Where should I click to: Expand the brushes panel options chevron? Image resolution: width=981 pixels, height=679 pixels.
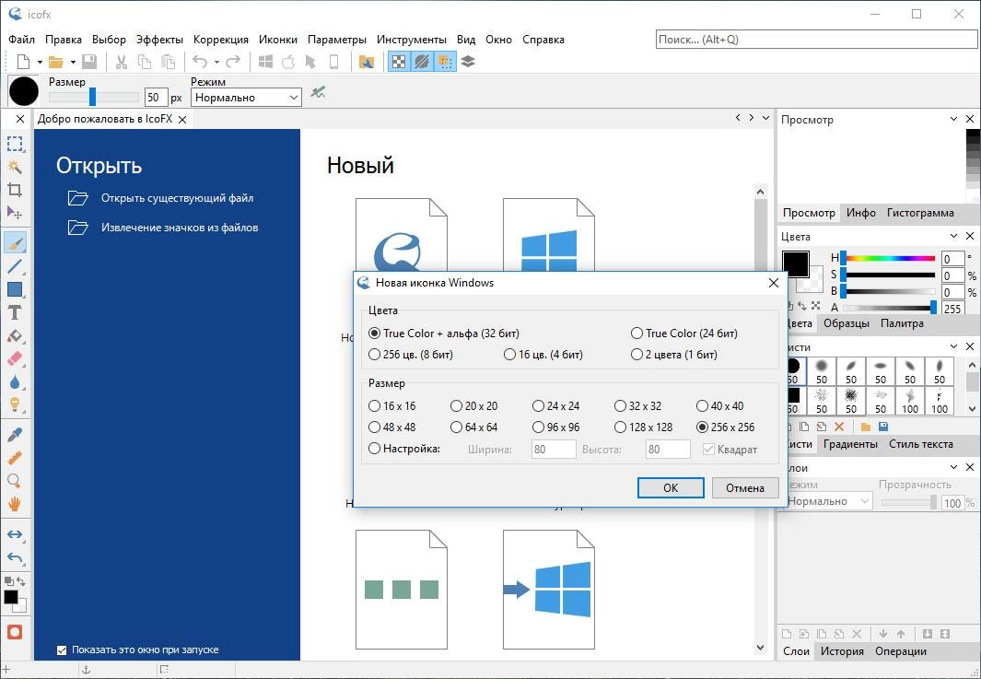[953, 346]
